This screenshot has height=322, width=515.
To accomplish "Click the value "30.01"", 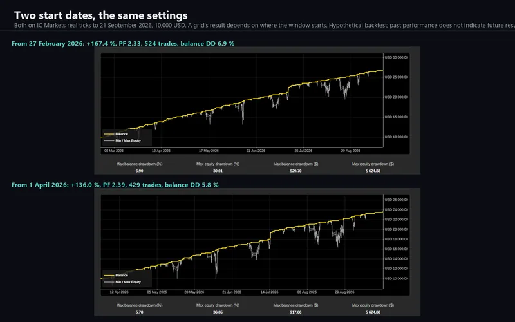I will pos(218,171).
